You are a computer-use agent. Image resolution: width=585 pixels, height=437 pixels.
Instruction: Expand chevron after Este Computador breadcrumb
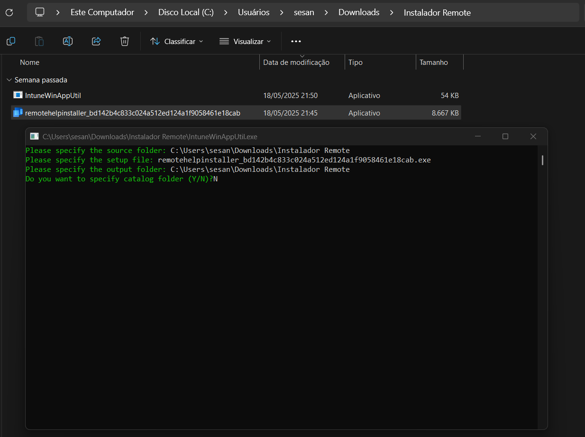click(146, 13)
